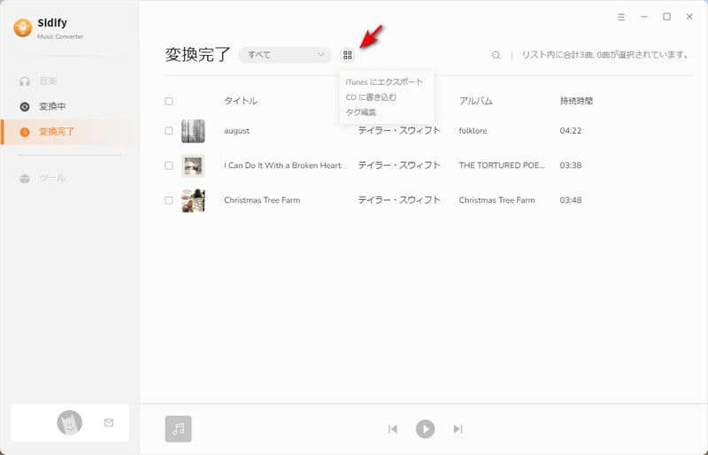This screenshot has height=455, width=708.
Task: Click artist name in august row
Action: tap(399, 131)
